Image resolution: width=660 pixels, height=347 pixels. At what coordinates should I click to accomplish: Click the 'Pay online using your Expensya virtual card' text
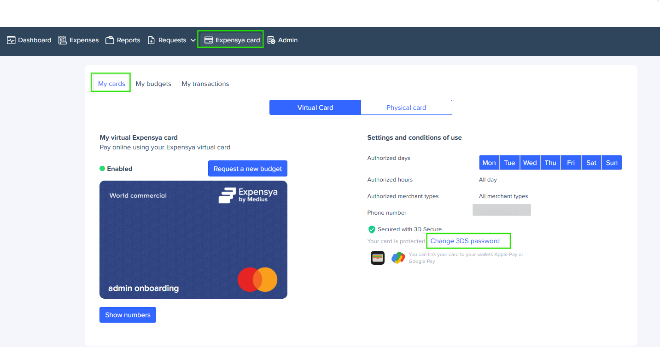pyautogui.click(x=165, y=148)
